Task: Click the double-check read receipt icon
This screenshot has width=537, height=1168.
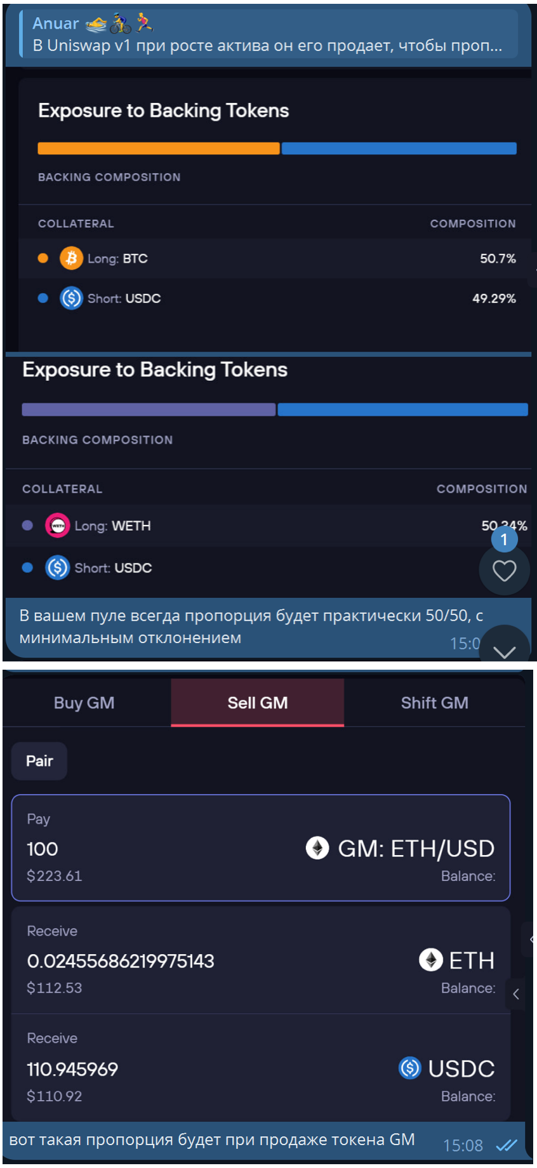Action: 507,1145
